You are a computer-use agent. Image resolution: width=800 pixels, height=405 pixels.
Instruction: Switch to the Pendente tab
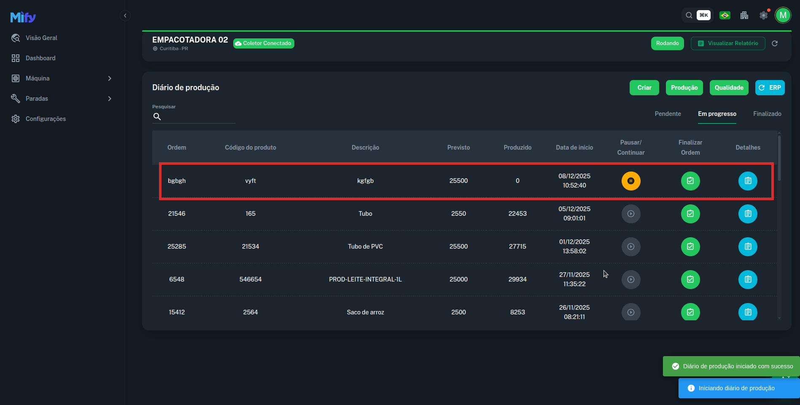pos(668,114)
